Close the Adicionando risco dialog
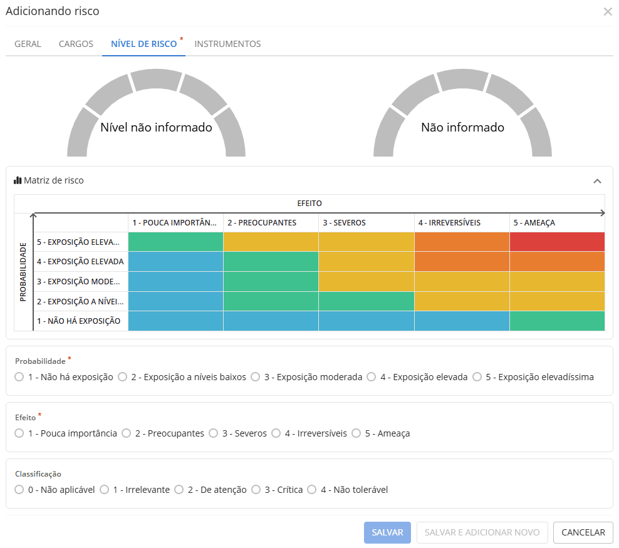Screen dimensions: 619x548 tap(607, 12)
